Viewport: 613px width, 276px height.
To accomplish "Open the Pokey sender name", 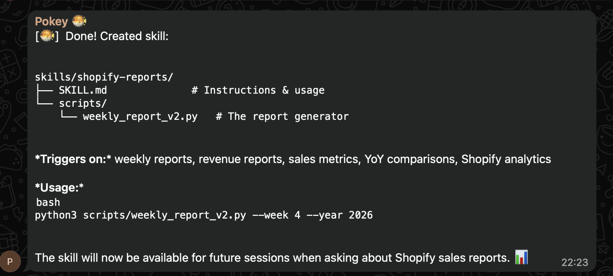I will [x=51, y=21].
